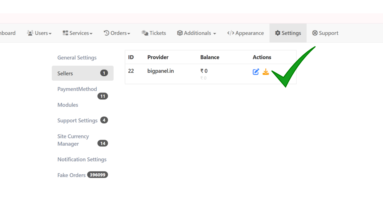Click the gear icon on Settings tab

[x=278, y=33]
